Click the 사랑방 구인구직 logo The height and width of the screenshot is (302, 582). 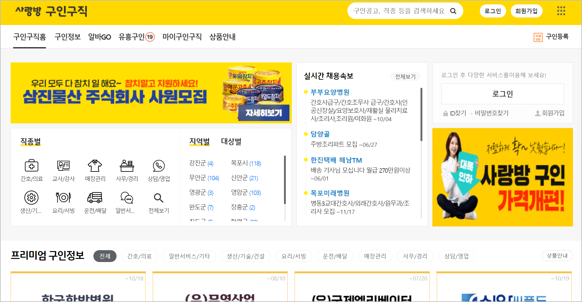point(51,11)
